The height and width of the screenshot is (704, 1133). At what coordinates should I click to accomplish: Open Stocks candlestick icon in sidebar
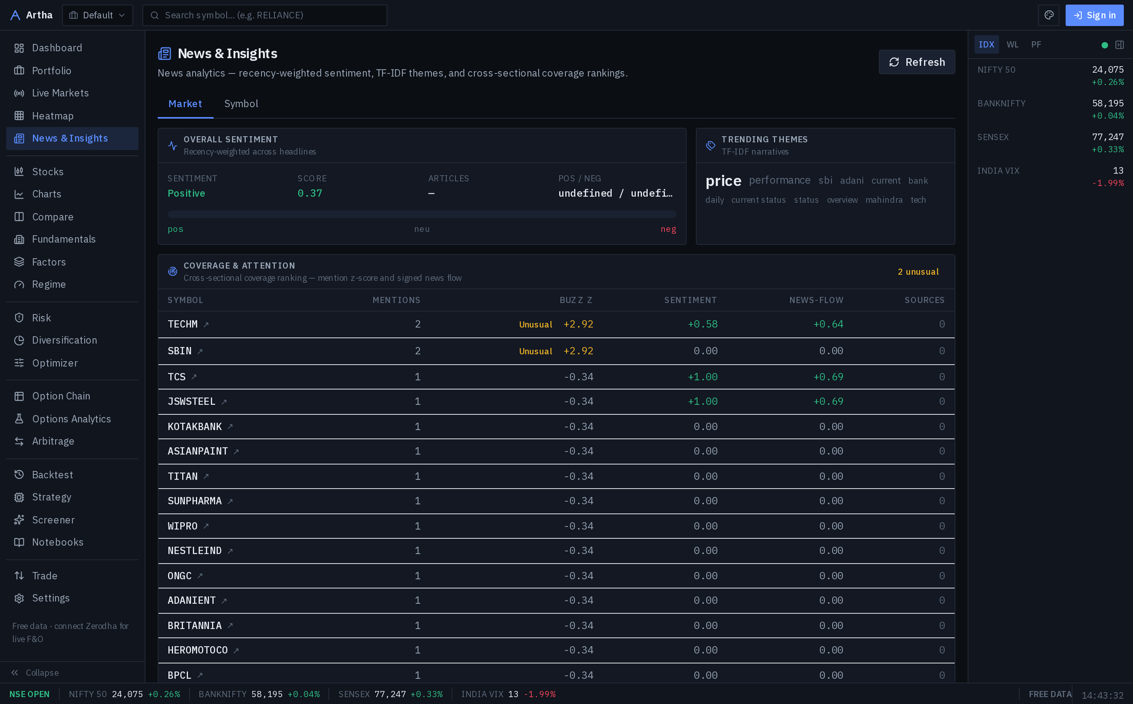coord(19,171)
